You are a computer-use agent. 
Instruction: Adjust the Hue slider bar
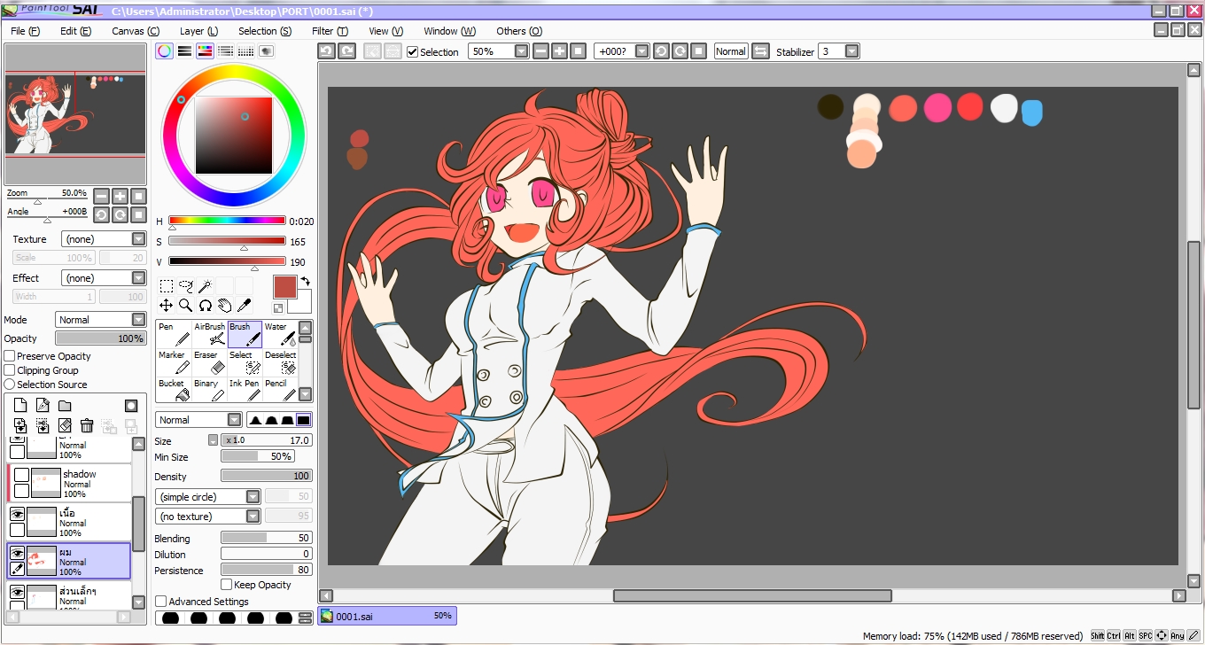[x=227, y=221]
